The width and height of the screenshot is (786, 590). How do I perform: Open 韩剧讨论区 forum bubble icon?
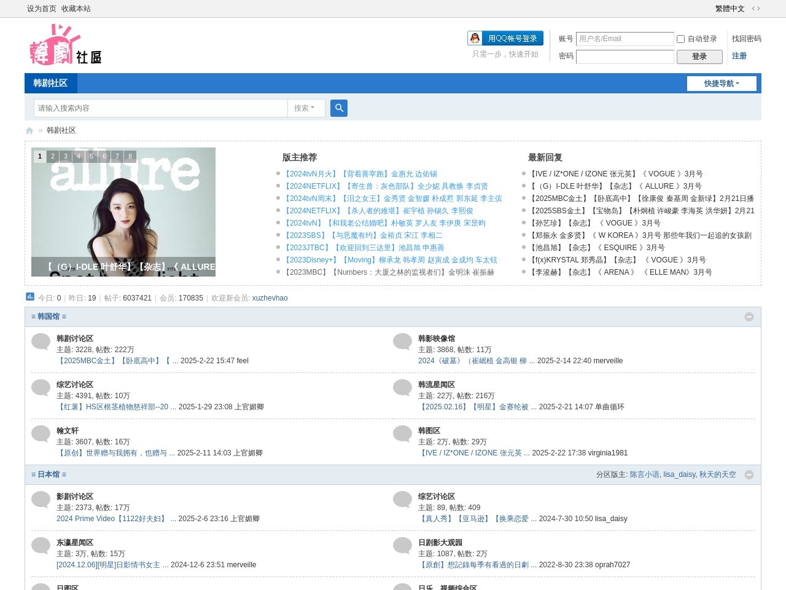(41, 342)
